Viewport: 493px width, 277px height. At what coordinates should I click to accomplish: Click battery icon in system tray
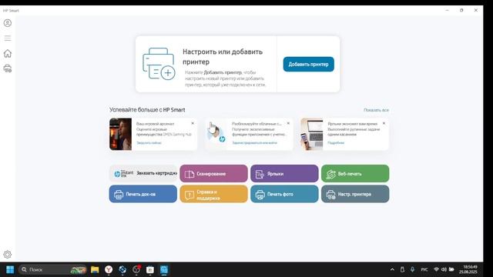coord(451,269)
